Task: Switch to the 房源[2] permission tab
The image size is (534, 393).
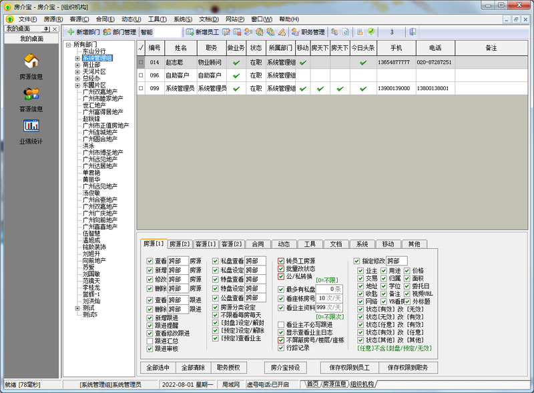Action: (x=179, y=244)
